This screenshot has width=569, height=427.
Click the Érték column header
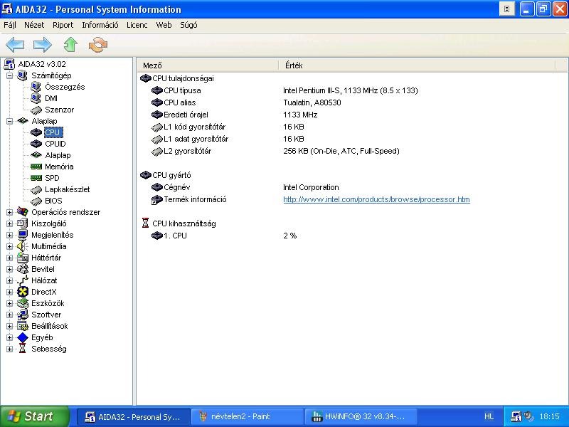coord(417,65)
